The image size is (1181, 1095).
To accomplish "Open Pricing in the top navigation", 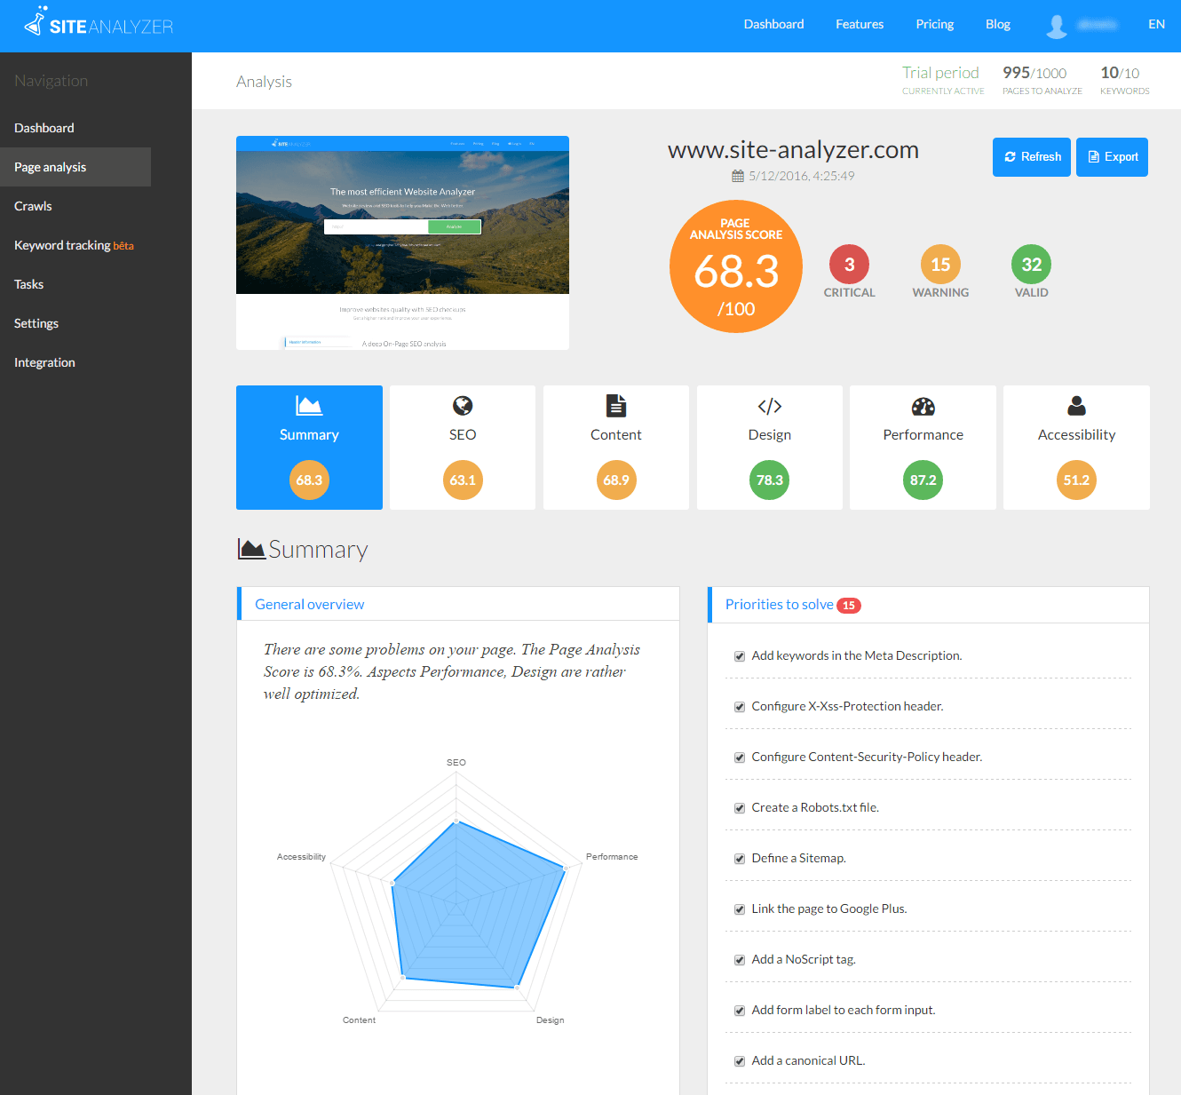I will pos(935,24).
